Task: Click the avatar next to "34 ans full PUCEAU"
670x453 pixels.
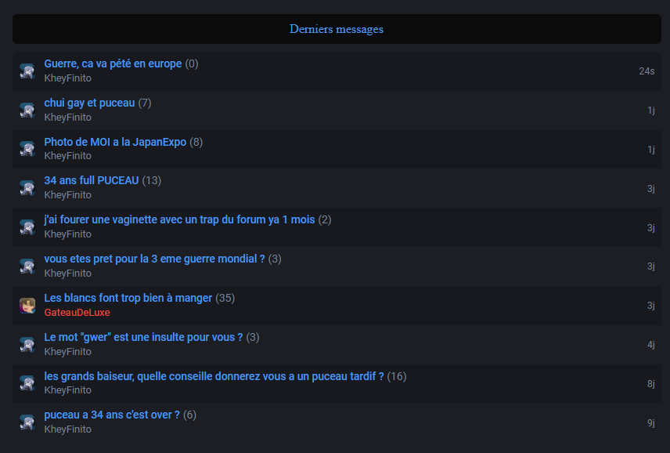Action: tap(27, 188)
